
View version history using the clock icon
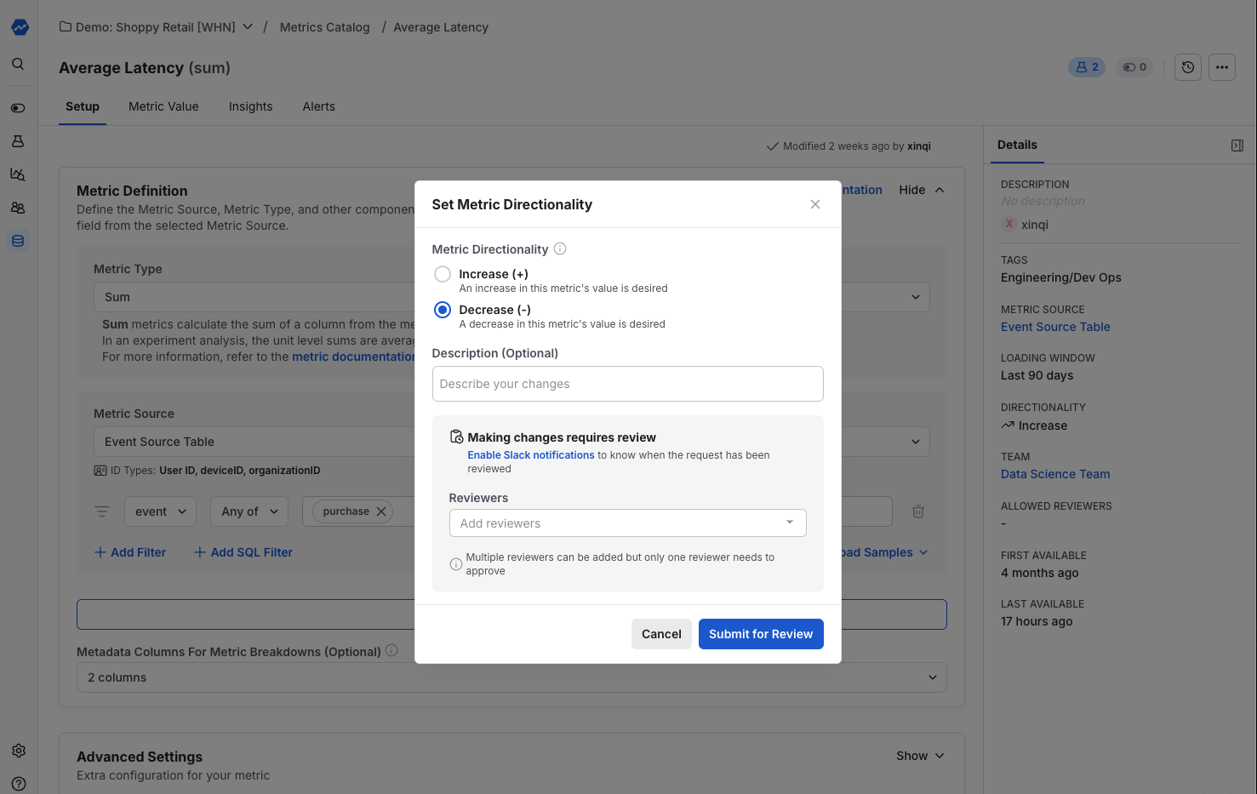1187,66
